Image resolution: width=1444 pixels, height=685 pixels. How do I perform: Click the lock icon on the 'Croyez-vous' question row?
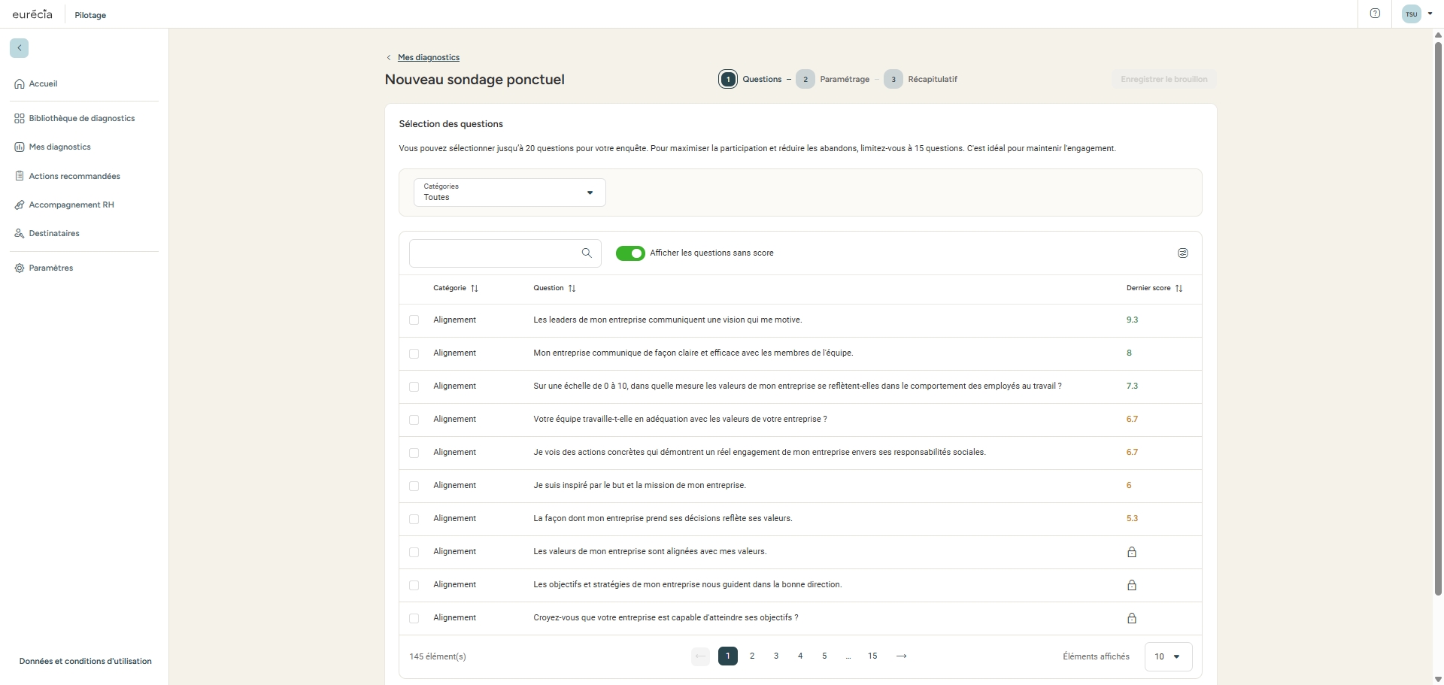coord(1131,618)
